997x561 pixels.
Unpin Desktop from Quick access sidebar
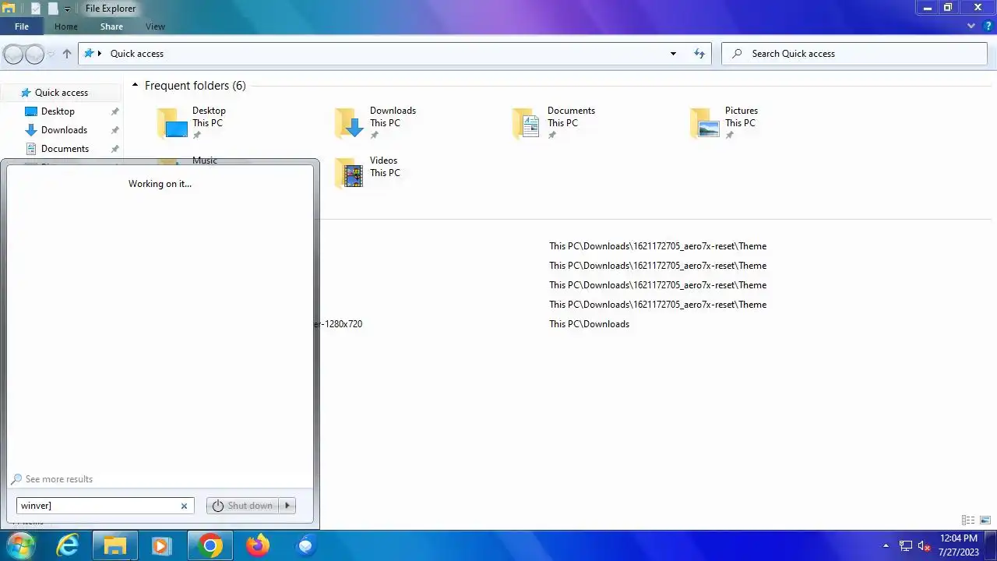114,111
